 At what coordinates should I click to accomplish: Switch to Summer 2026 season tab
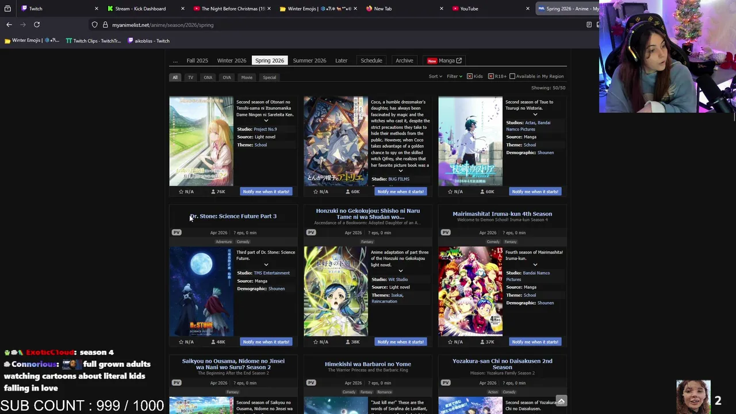(x=309, y=60)
